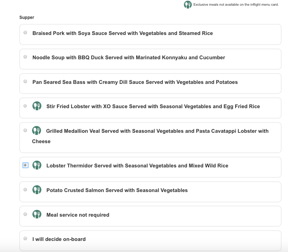Click exclusive icon beside Lobster Thermidor

37,165
